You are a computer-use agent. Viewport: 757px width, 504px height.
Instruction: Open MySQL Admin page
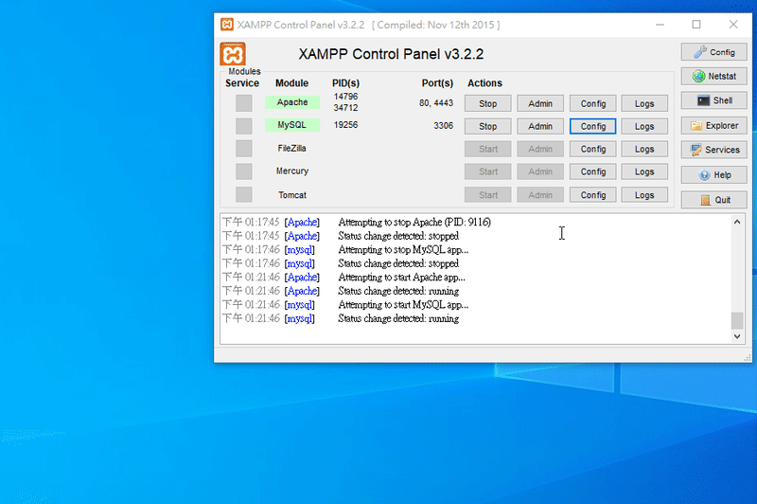coord(540,126)
